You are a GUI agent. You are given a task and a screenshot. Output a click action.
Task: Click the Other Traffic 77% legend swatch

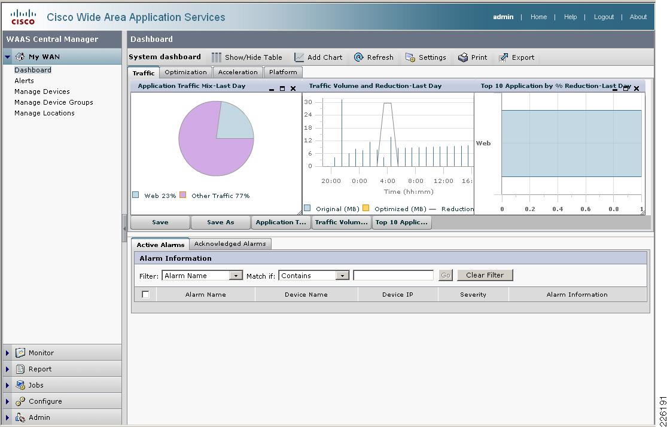coord(183,195)
